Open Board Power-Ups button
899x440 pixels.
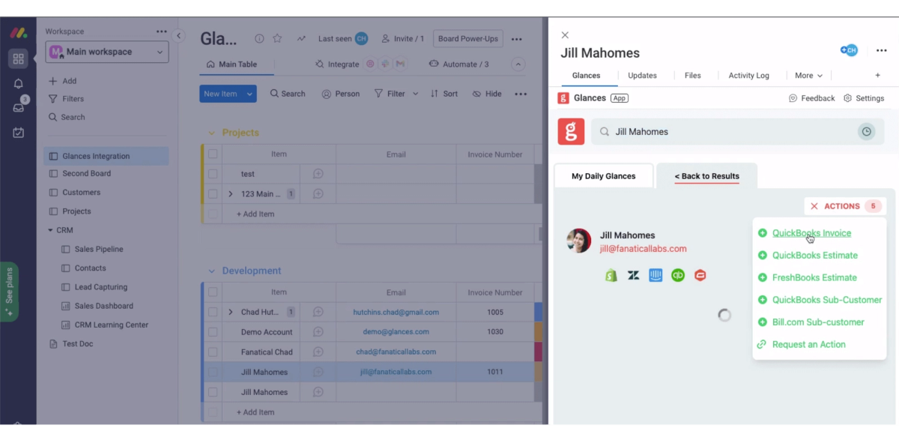(467, 39)
